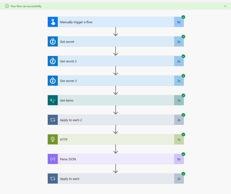
Task: Click the Key Vault icon on Get secret 3
Action: pos(53,81)
